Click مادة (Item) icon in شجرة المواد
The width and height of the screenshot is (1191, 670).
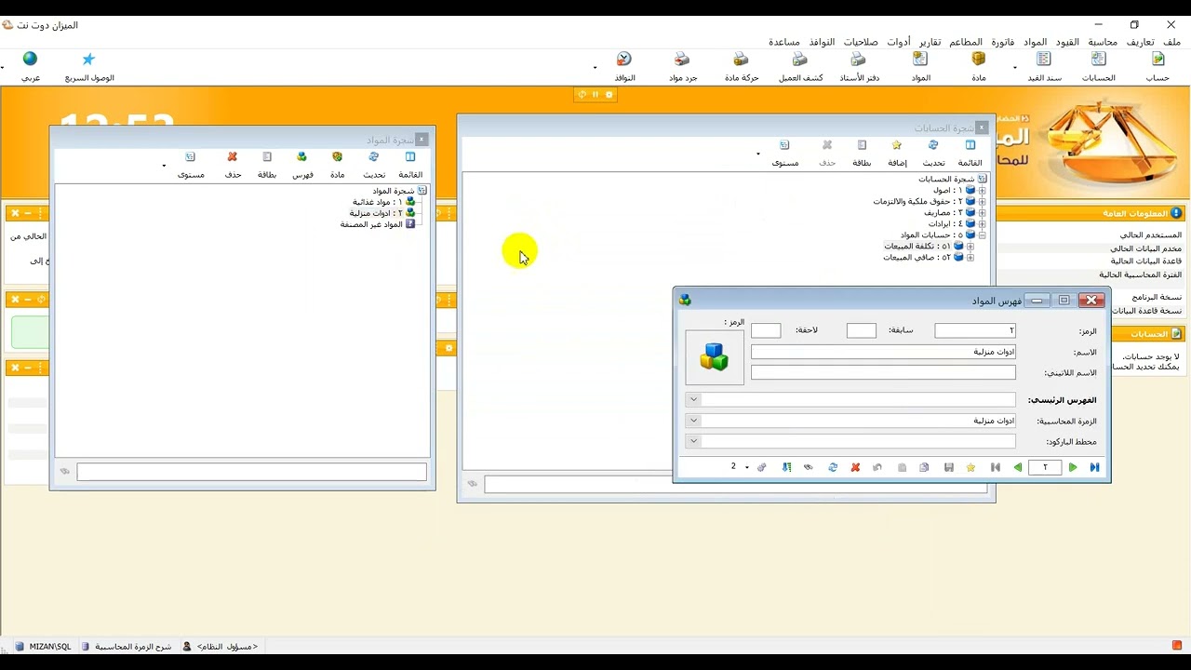point(338,166)
